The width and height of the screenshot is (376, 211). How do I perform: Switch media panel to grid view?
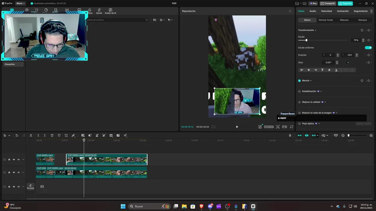click(155, 20)
